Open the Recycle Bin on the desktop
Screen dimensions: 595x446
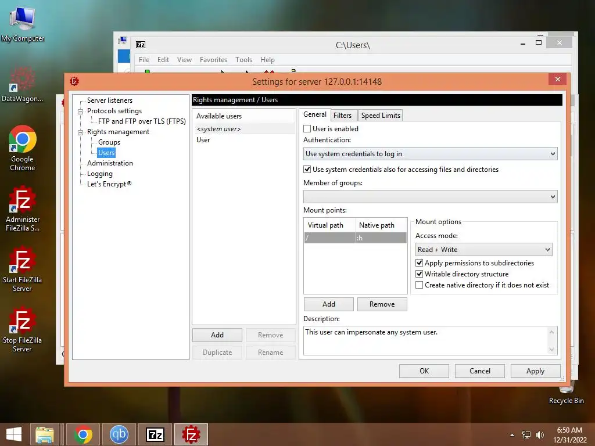pos(566,394)
